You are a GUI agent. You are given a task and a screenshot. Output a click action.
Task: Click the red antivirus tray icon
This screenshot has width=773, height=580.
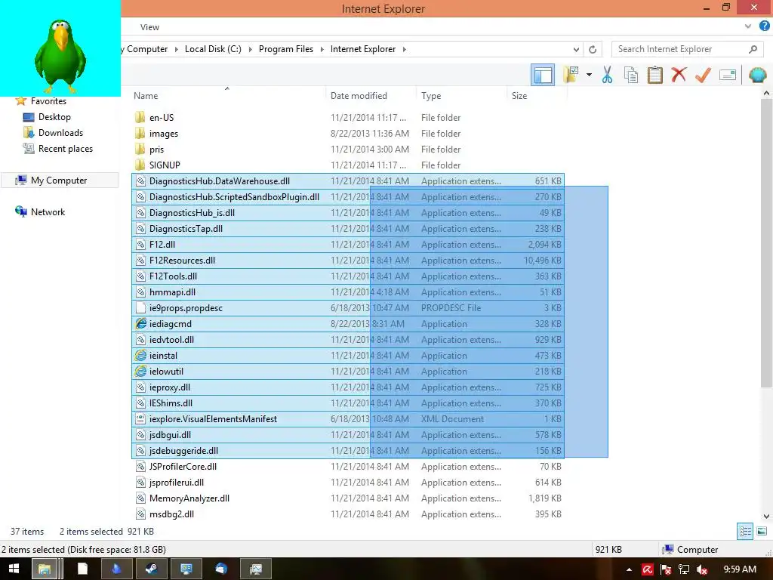click(647, 569)
